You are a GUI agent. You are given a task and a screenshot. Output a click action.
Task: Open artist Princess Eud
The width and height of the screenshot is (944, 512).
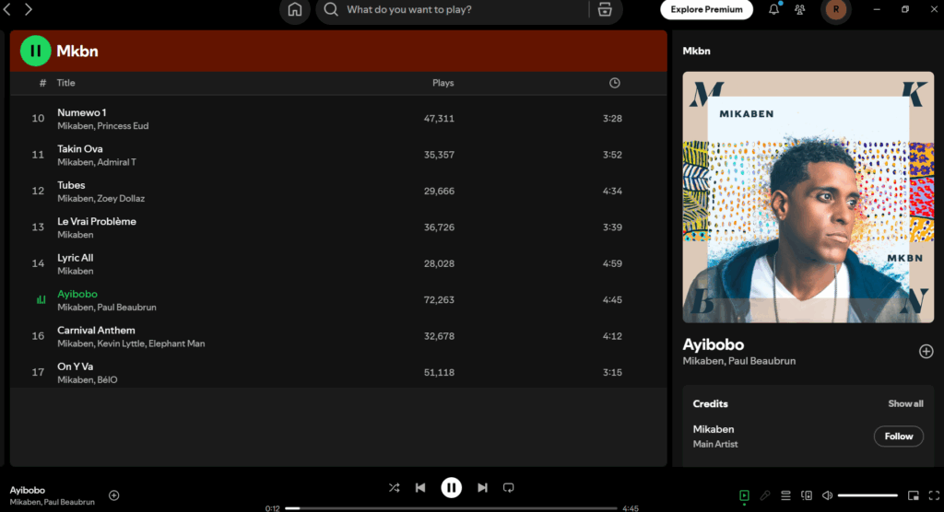click(x=123, y=126)
